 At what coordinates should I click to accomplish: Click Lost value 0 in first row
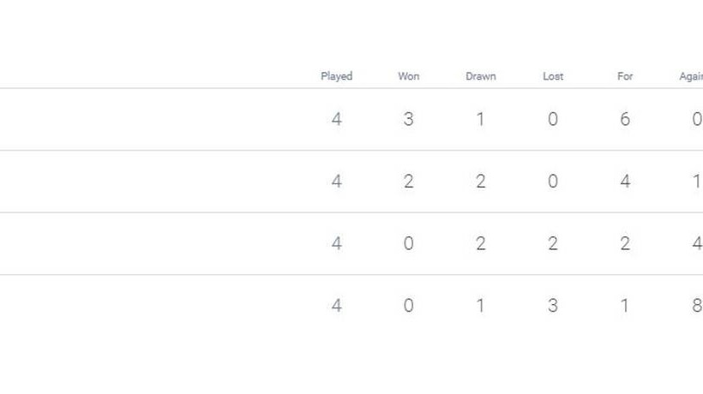553,119
